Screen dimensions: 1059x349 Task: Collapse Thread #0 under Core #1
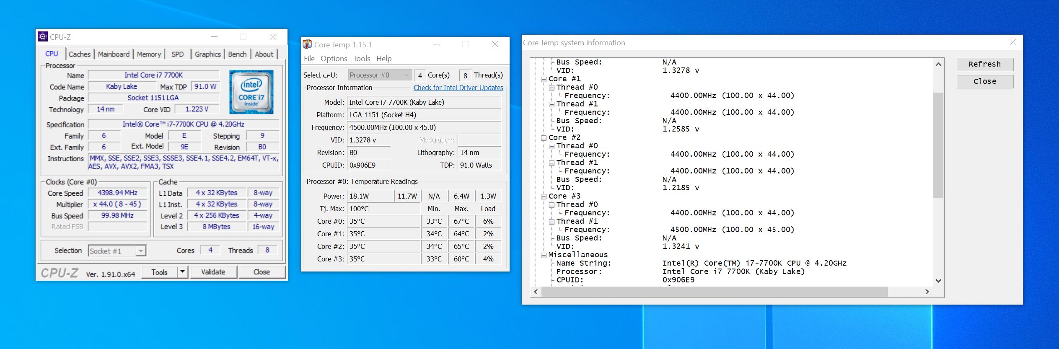click(552, 87)
